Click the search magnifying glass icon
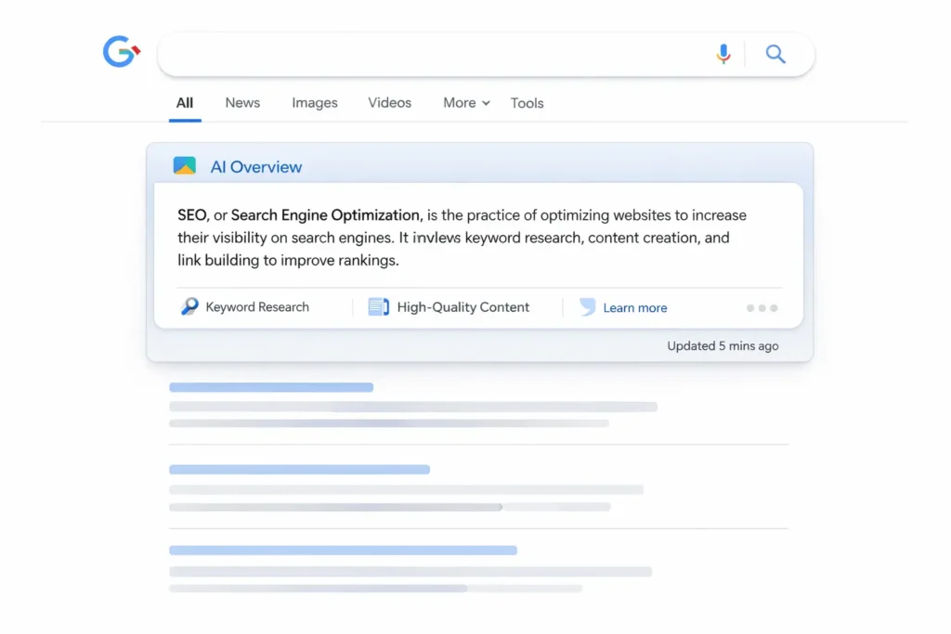951x634 pixels. pos(775,54)
